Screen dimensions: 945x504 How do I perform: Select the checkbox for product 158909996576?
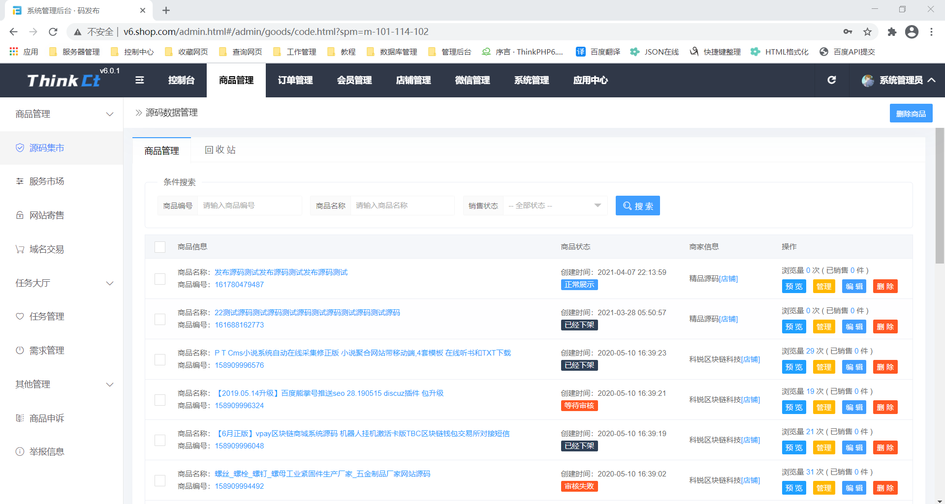click(160, 359)
